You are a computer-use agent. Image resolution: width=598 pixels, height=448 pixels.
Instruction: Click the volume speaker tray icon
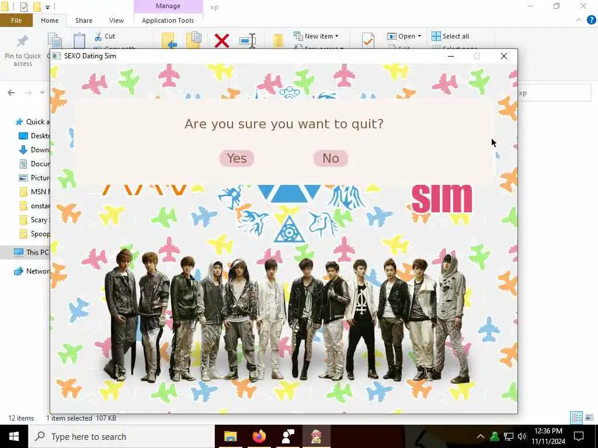(x=521, y=436)
